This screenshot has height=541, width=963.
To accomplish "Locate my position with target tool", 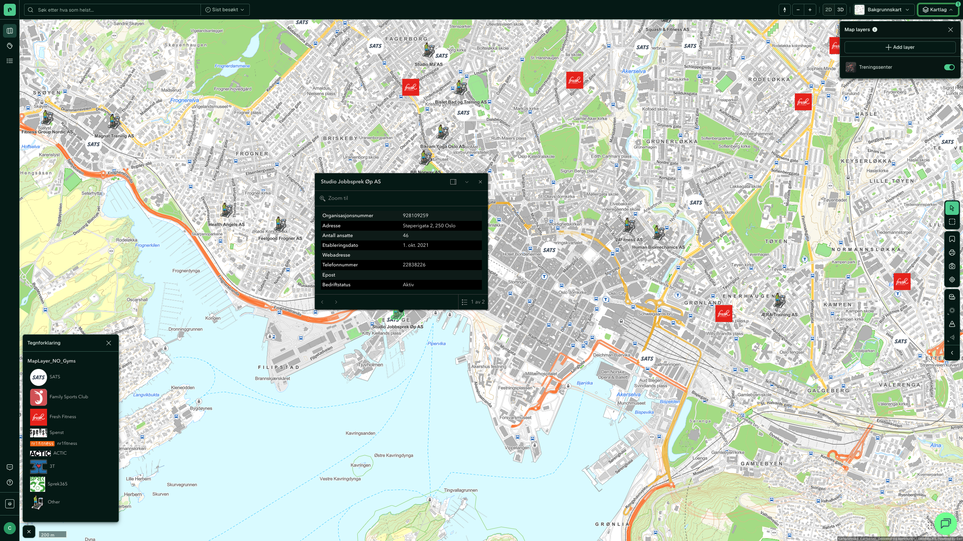I will 952,280.
